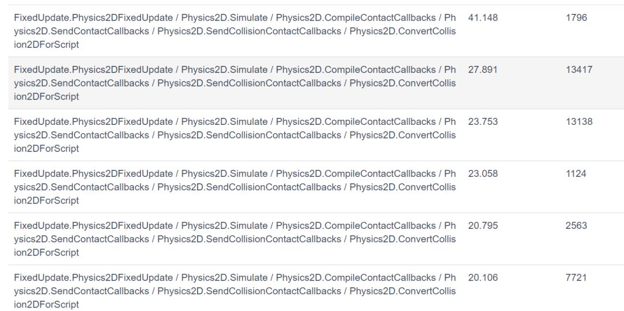Click blank space right of 13417 in the gray row
The width and height of the screenshot is (624, 311).
click(609, 83)
